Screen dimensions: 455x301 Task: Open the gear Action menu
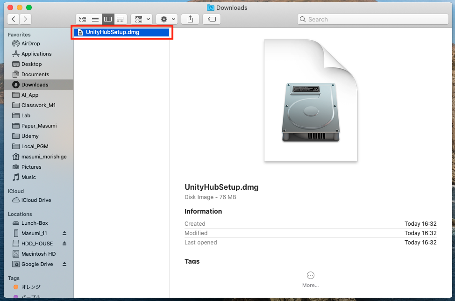coord(167,19)
